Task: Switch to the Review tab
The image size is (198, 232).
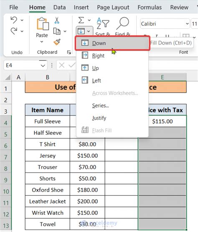Action: point(179,7)
